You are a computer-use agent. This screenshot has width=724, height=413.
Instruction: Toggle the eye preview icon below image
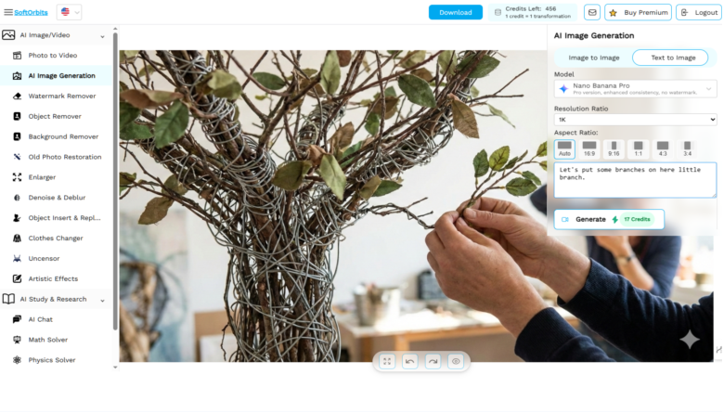coord(456,361)
